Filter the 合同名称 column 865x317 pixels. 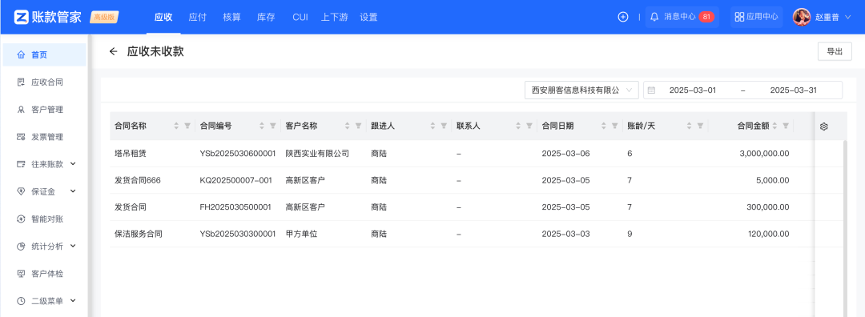coord(187,126)
